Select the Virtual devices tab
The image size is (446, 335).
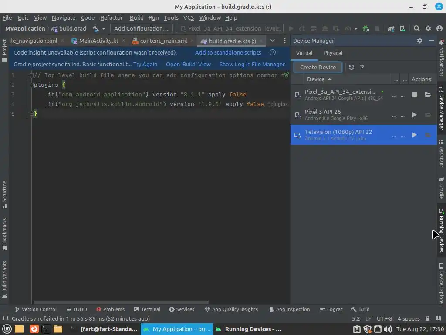pos(304,53)
